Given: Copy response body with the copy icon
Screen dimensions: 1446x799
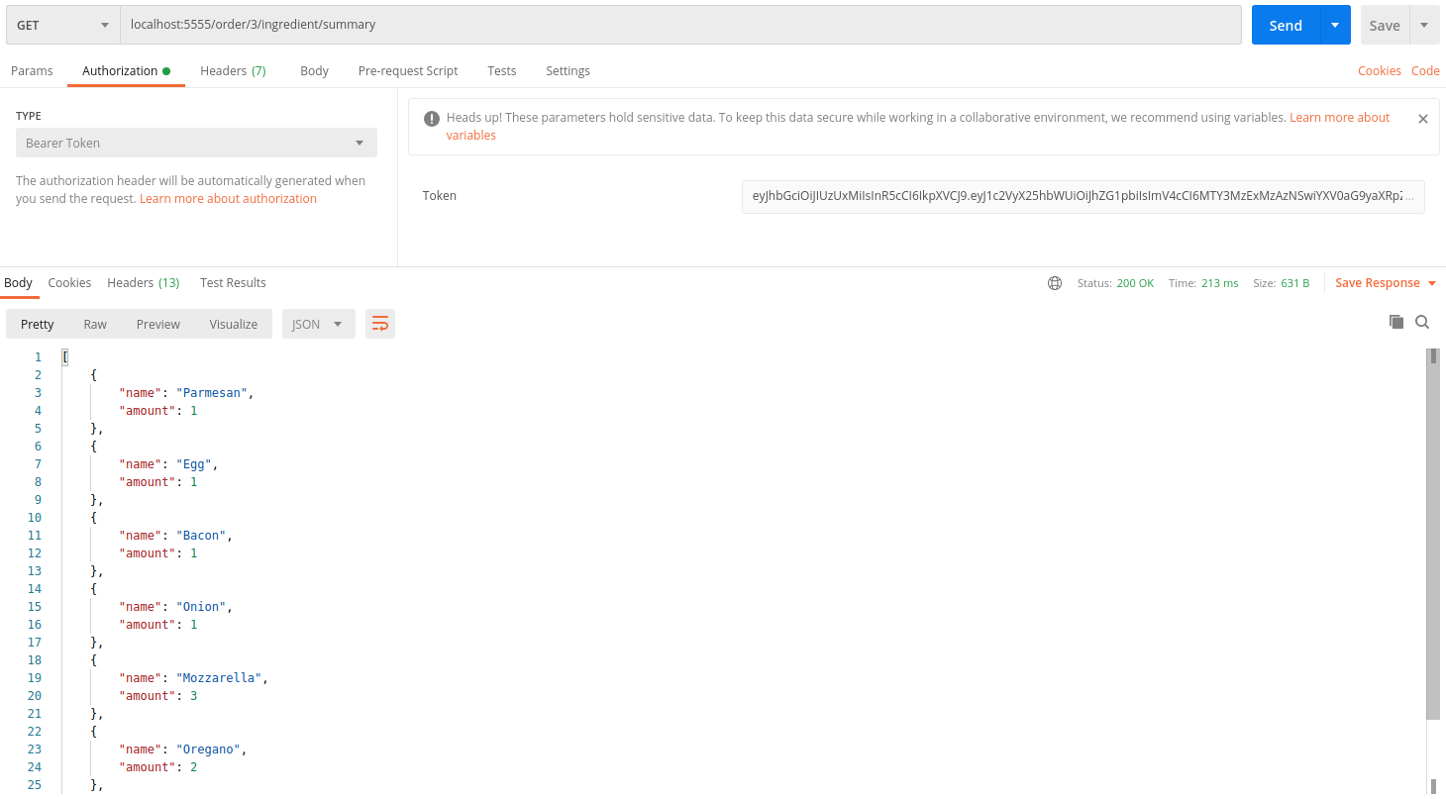Looking at the screenshot, I should point(1396,322).
